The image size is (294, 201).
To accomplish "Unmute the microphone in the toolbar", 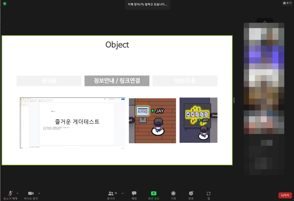I will point(10,195).
